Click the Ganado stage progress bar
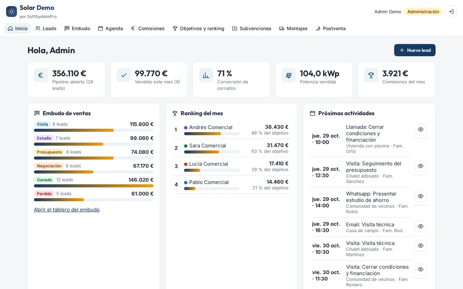The image size is (463, 289). pyautogui.click(x=94, y=186)
